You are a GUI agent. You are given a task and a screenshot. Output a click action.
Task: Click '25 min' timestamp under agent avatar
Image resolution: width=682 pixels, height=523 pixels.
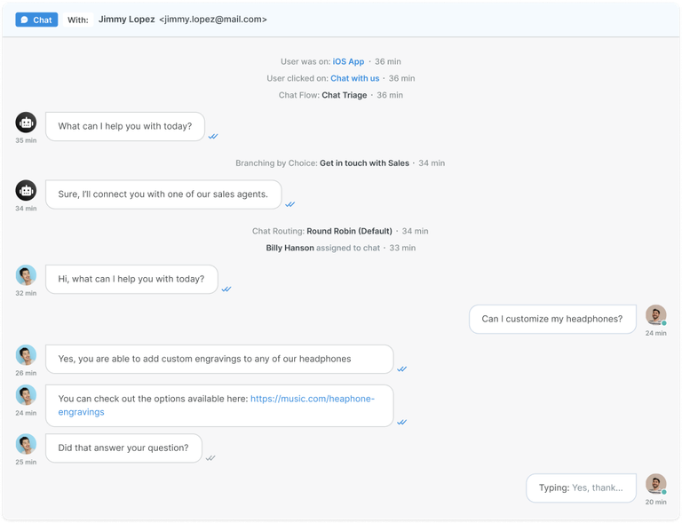point(26,462)
